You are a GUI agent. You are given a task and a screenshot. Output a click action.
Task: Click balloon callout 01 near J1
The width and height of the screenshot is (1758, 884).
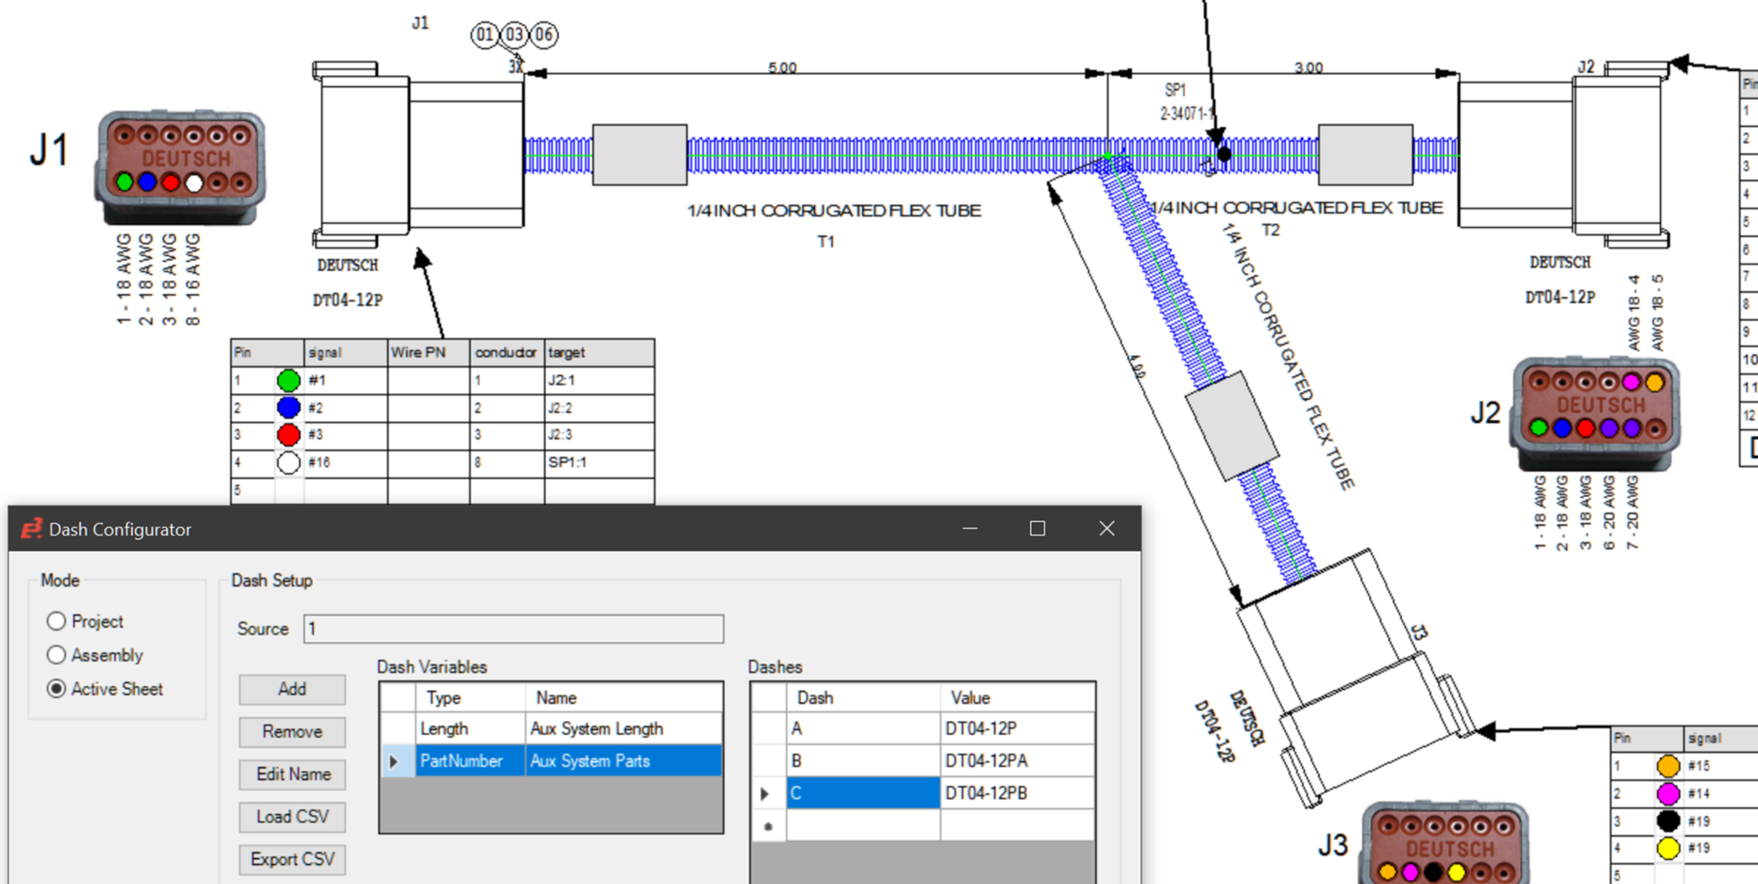click(486, 36)
